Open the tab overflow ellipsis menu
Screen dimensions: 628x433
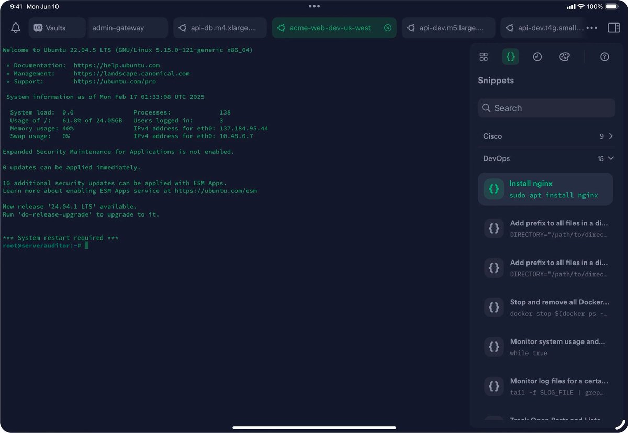point(592,28)
